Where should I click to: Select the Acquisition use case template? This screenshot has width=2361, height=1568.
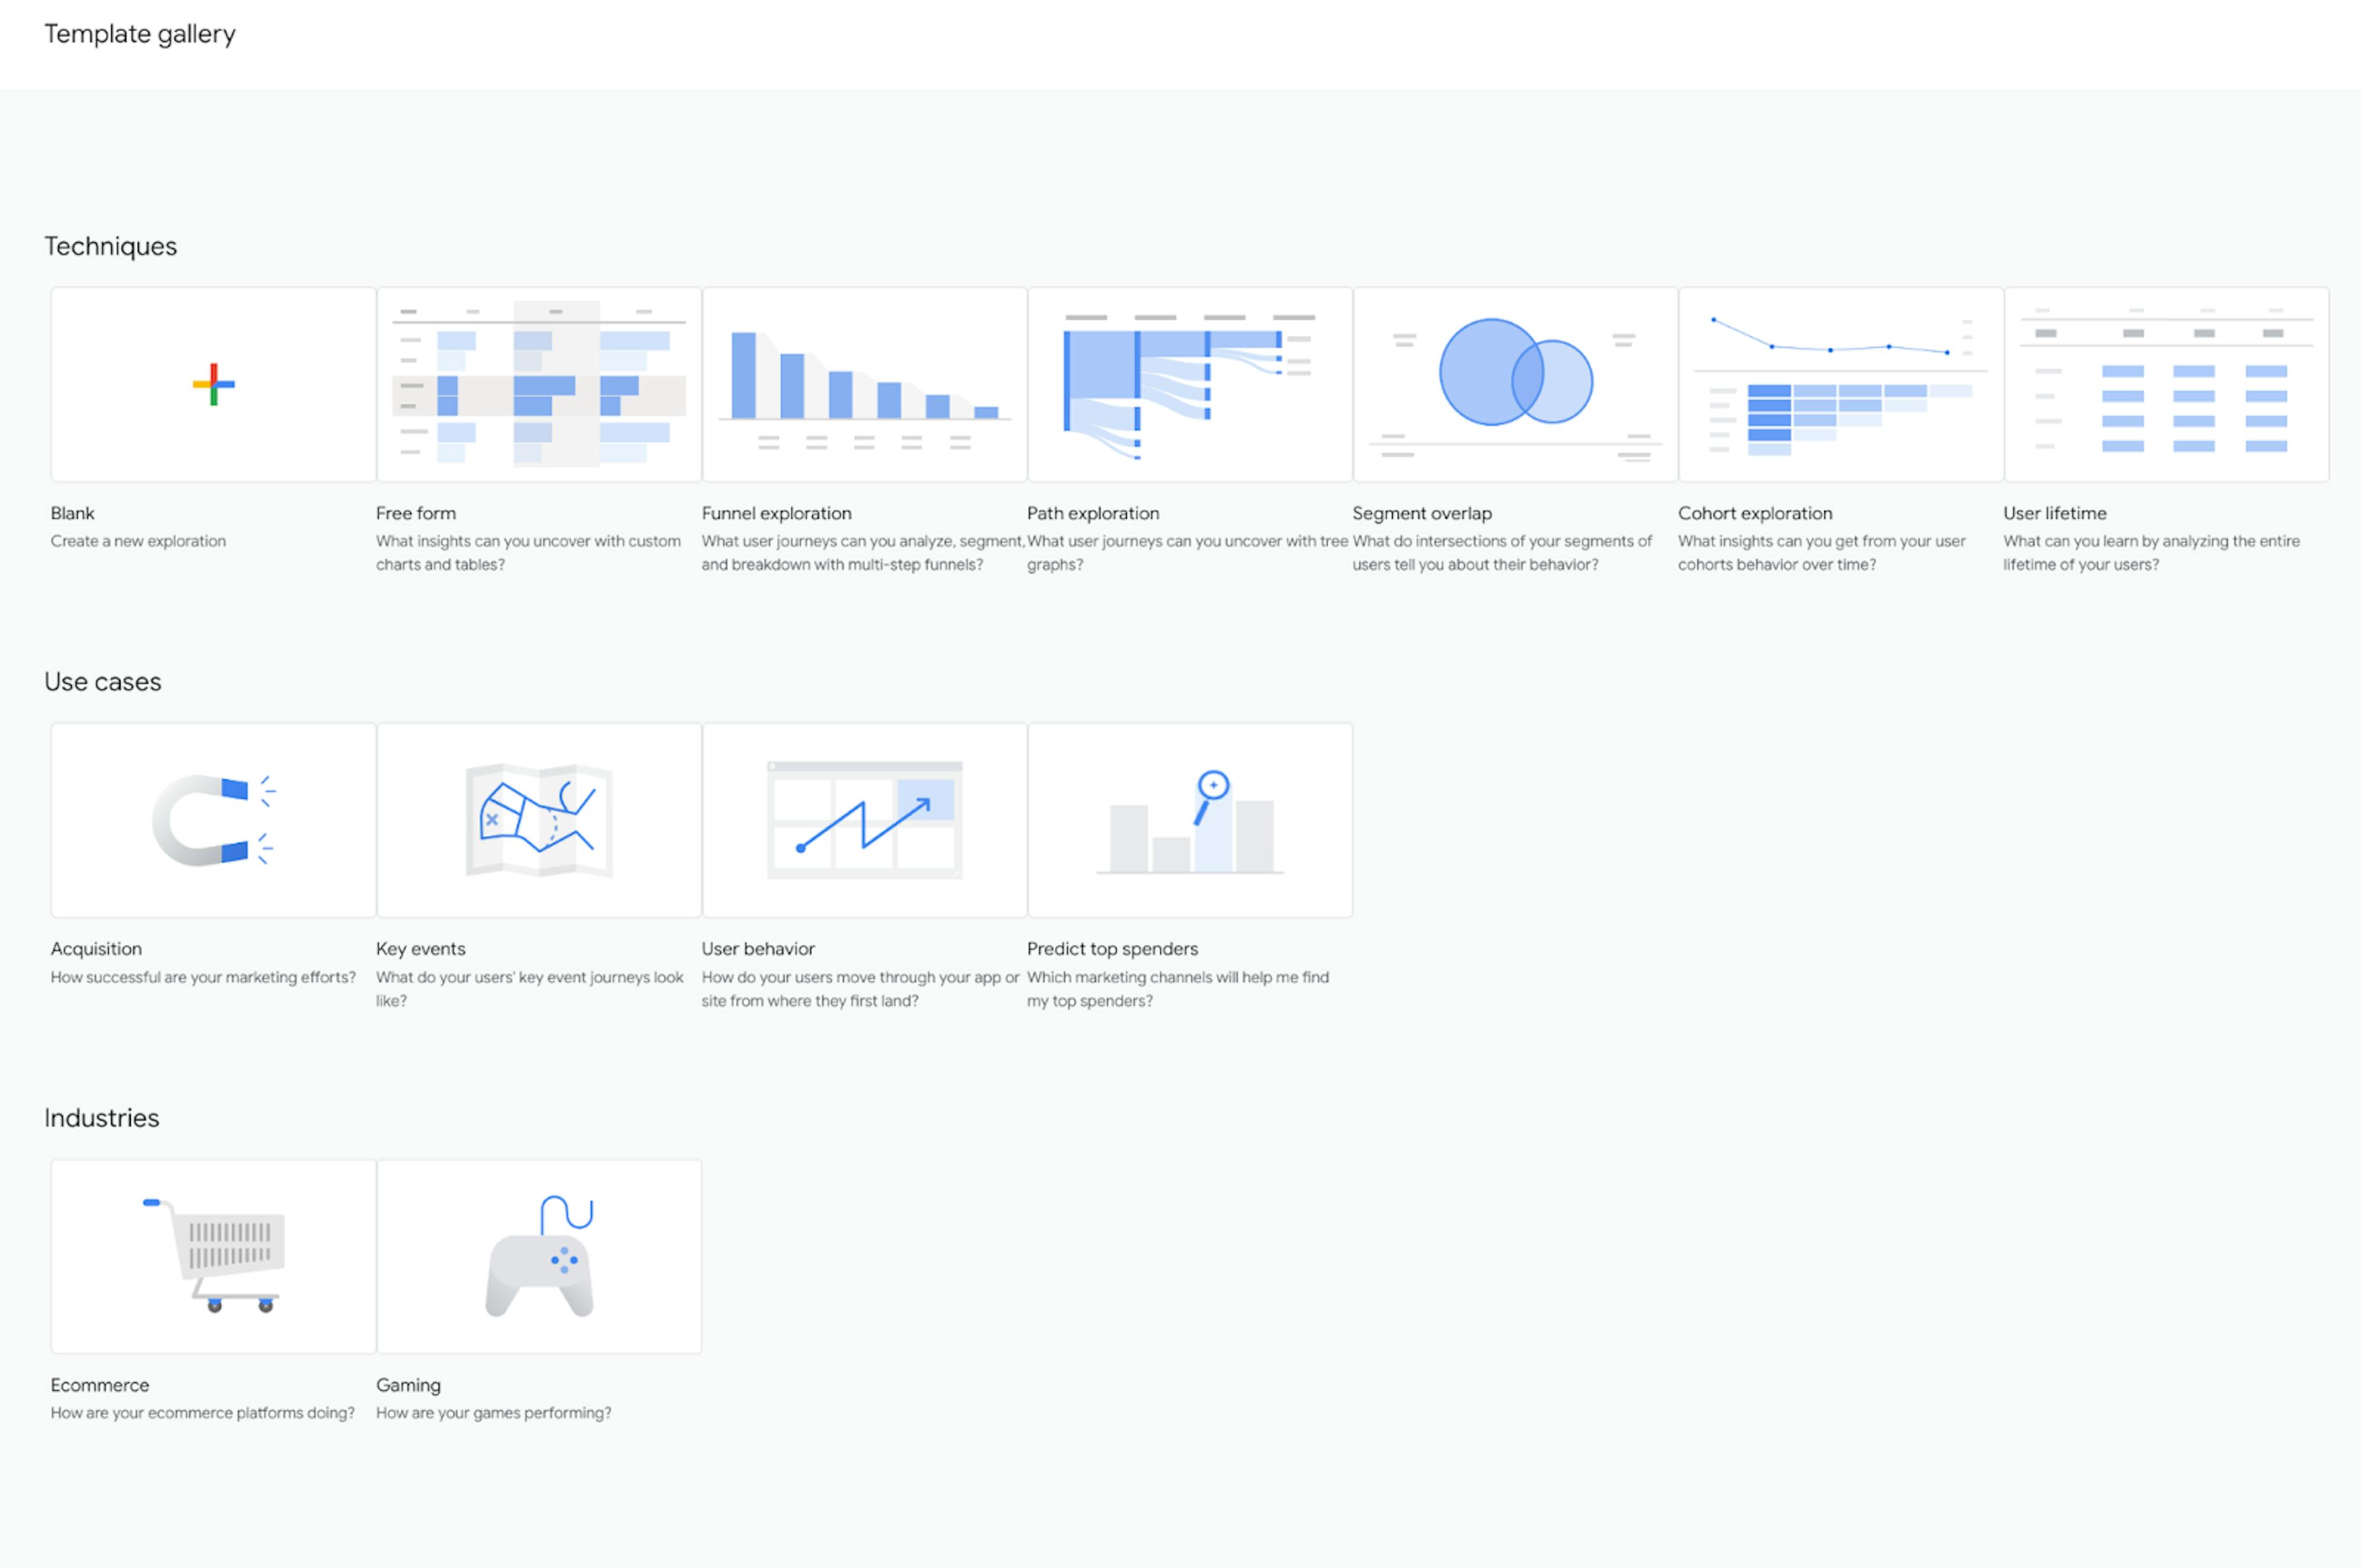[x=210, y=822]
